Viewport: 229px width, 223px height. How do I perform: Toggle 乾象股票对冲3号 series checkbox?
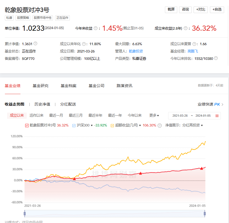point(27,126)
